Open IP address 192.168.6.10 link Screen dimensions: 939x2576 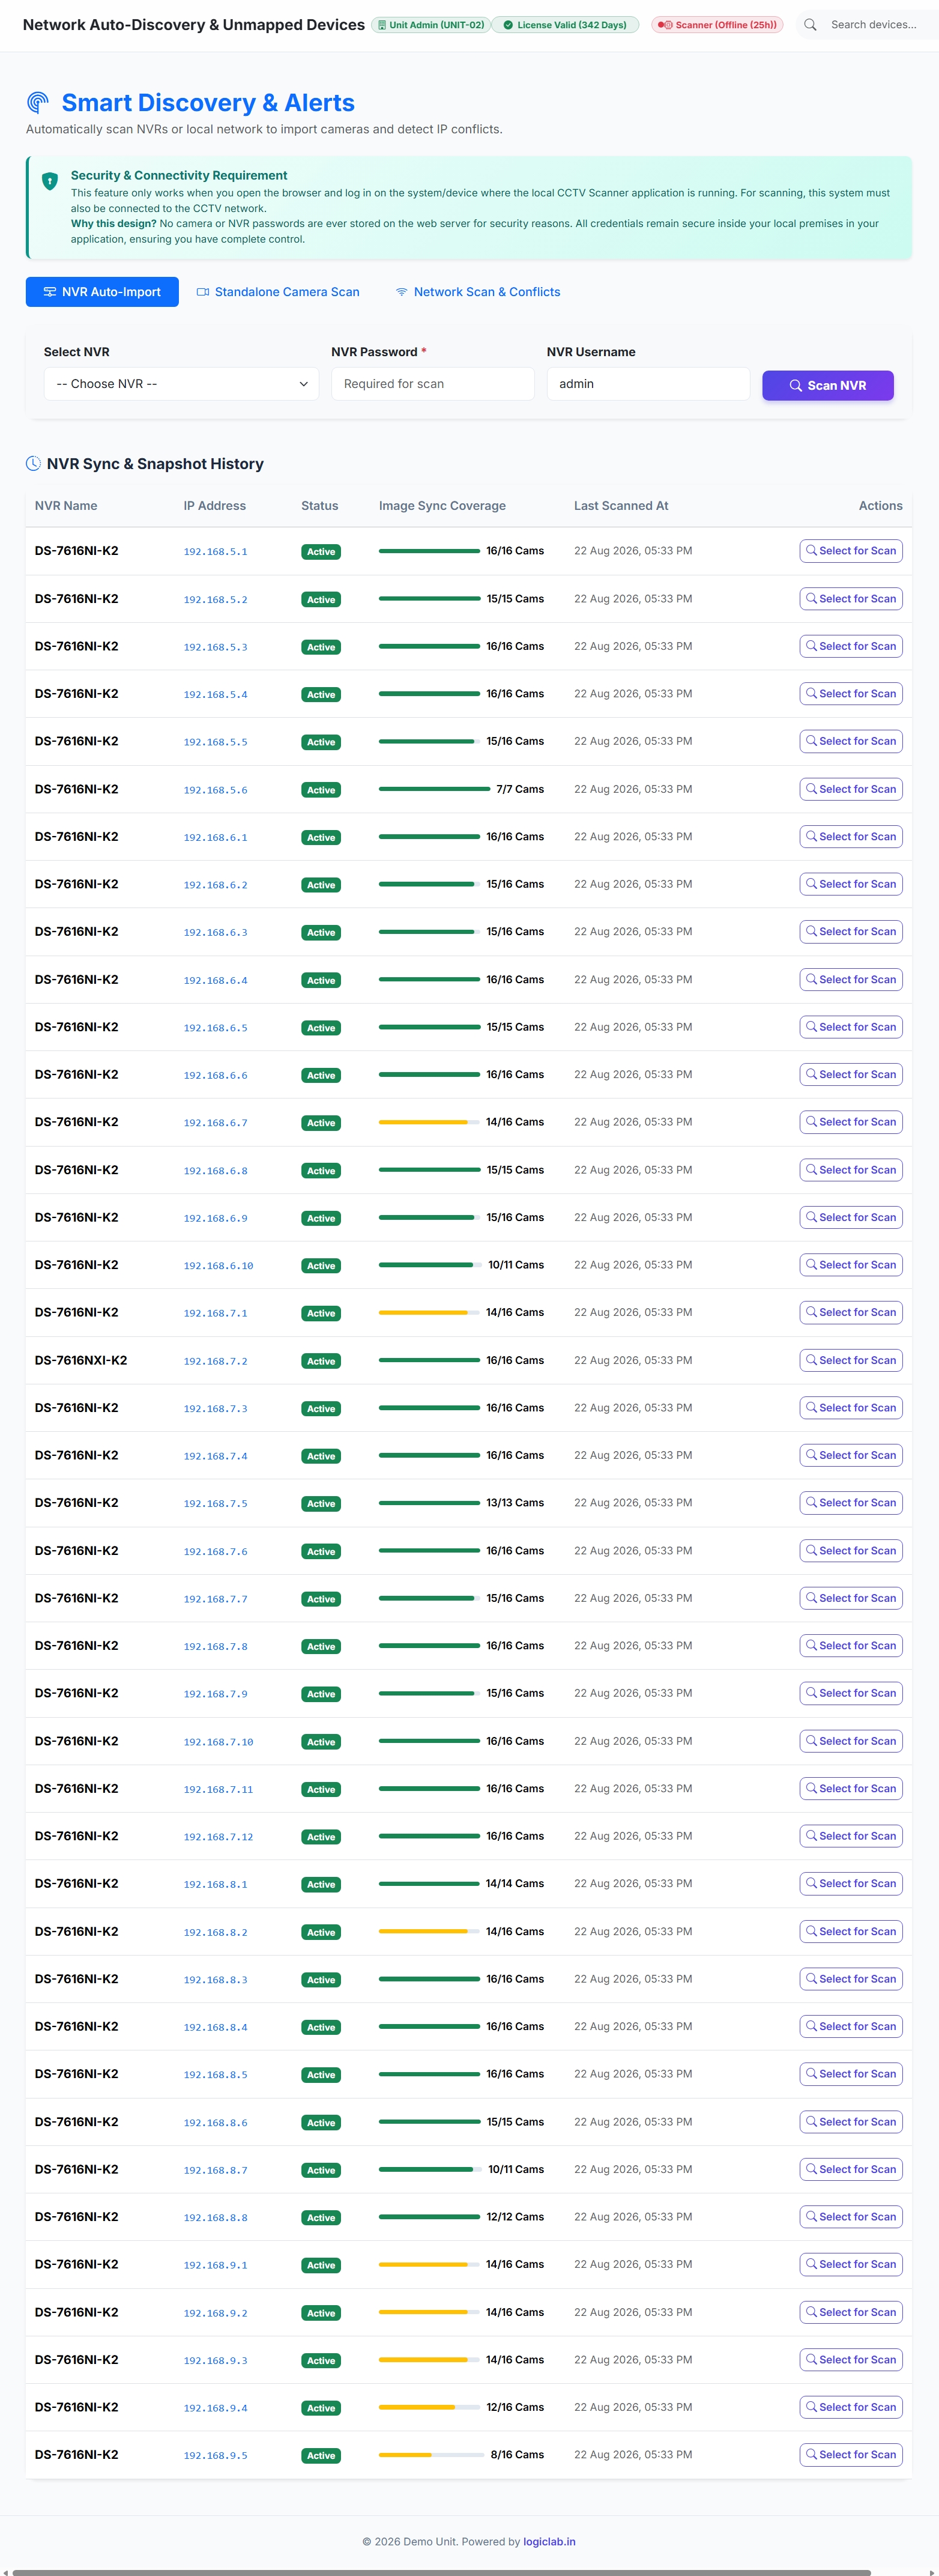pyautogui.click(x=218, y=1266)
